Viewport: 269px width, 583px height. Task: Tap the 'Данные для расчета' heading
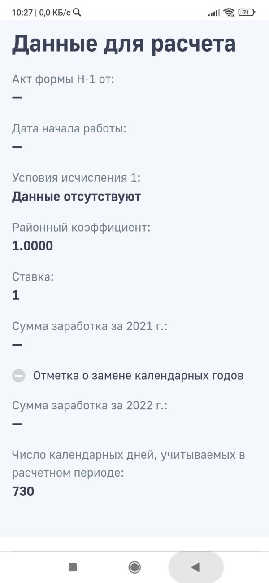pos(124,44)
